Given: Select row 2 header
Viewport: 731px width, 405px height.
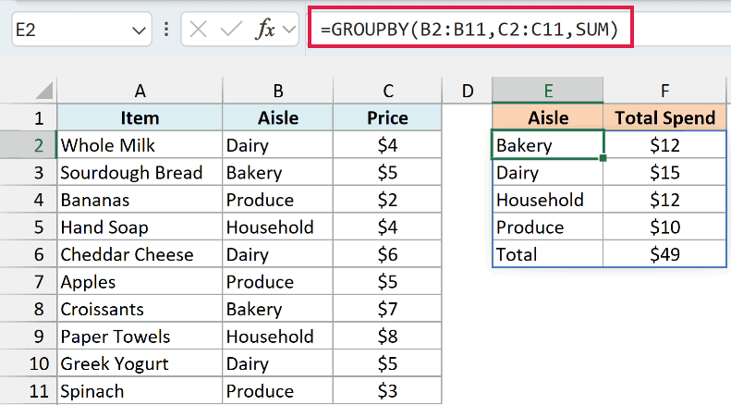Looking at the screenshot, I should [28, 145].
